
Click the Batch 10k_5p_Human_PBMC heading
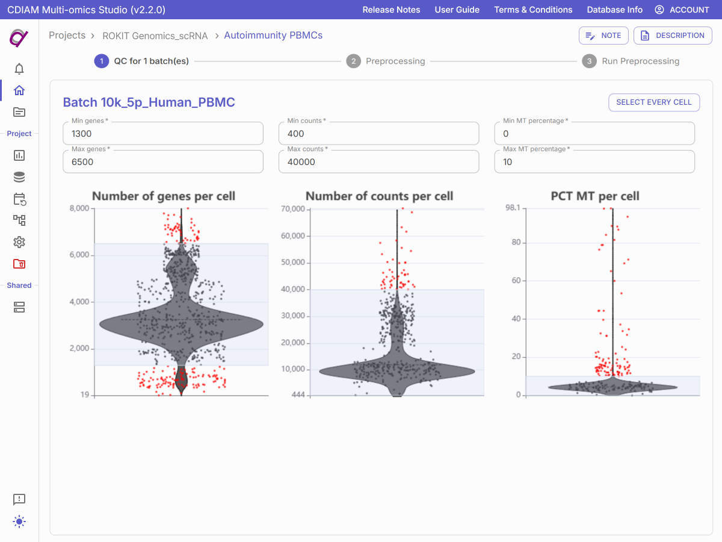(149, 102)
